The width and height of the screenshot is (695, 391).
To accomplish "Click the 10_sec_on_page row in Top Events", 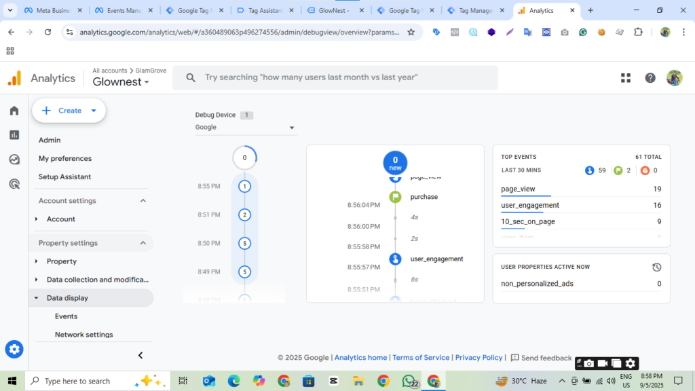I will (581, 222).
